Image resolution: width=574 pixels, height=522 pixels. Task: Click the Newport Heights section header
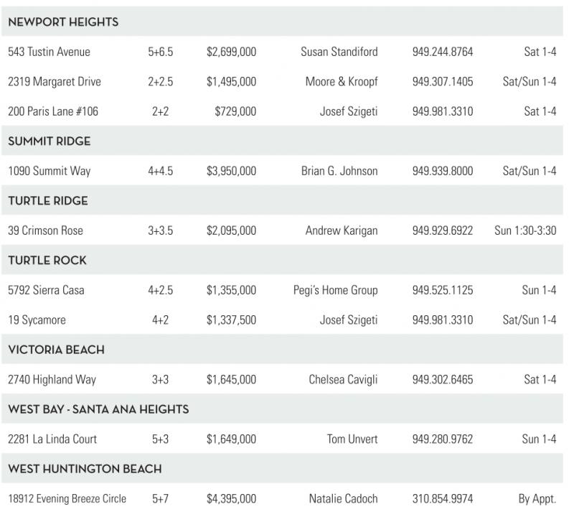[x=63, y=22]
